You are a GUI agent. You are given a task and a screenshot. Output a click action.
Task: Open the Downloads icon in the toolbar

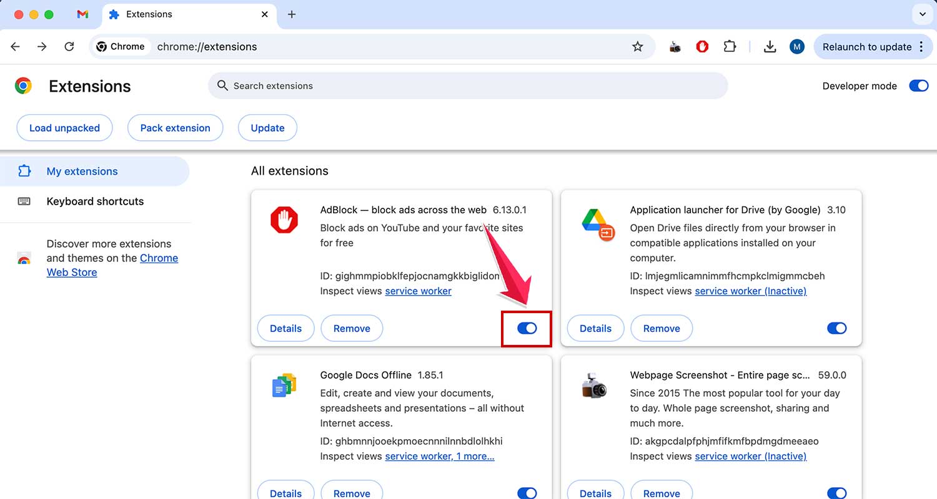click(x=770, y=46)
